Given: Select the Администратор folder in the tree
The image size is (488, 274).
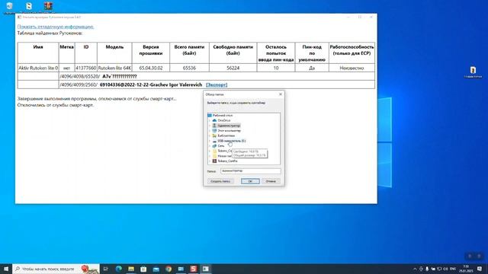Looking at the screenshot, I should click(229, 126).
